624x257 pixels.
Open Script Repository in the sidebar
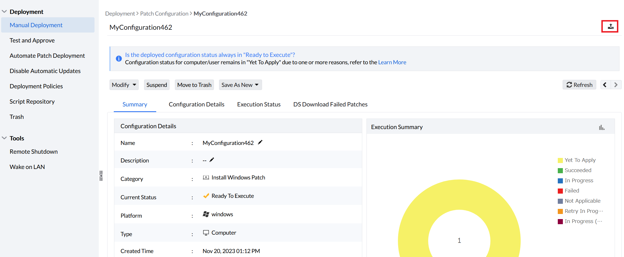point(32,102)
